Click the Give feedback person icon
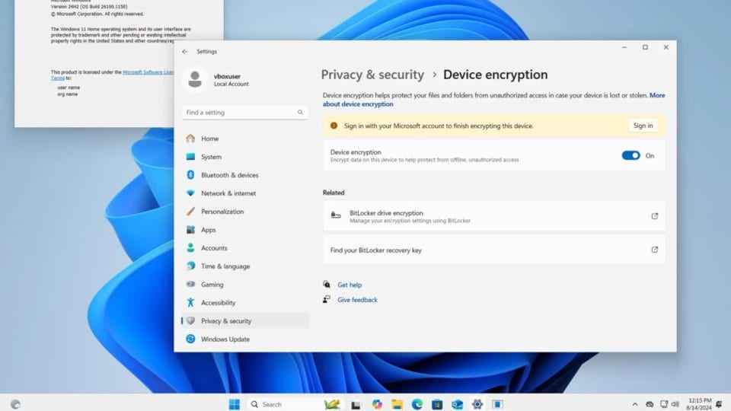The height and width of the screenshot is (411, 731). (x=327, y=299)
